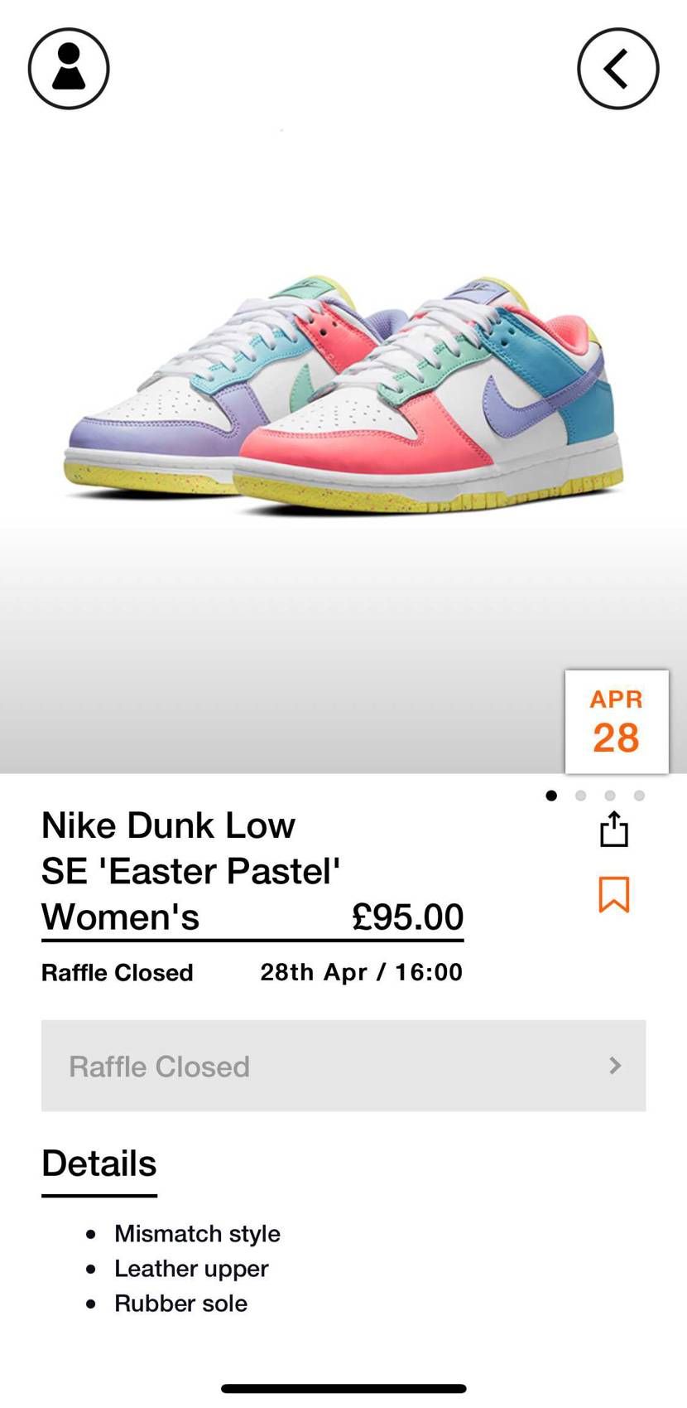Viewport: 687px width, 1408px height.
Task: Open the user profile icon
Action: tap(69, 69)
